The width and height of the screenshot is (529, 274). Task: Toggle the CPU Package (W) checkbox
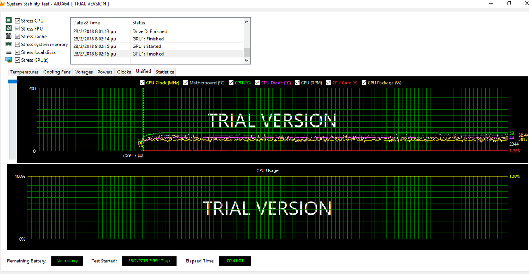tap(364, 83)
